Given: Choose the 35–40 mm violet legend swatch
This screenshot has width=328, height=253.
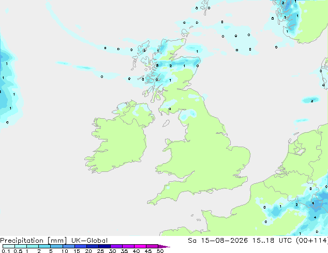Looking at the screenshot, I should (x=128, y=246).
